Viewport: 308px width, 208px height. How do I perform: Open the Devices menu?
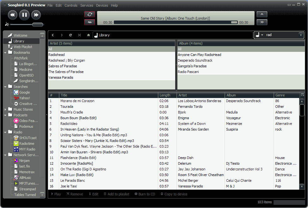tap(102, 5)
